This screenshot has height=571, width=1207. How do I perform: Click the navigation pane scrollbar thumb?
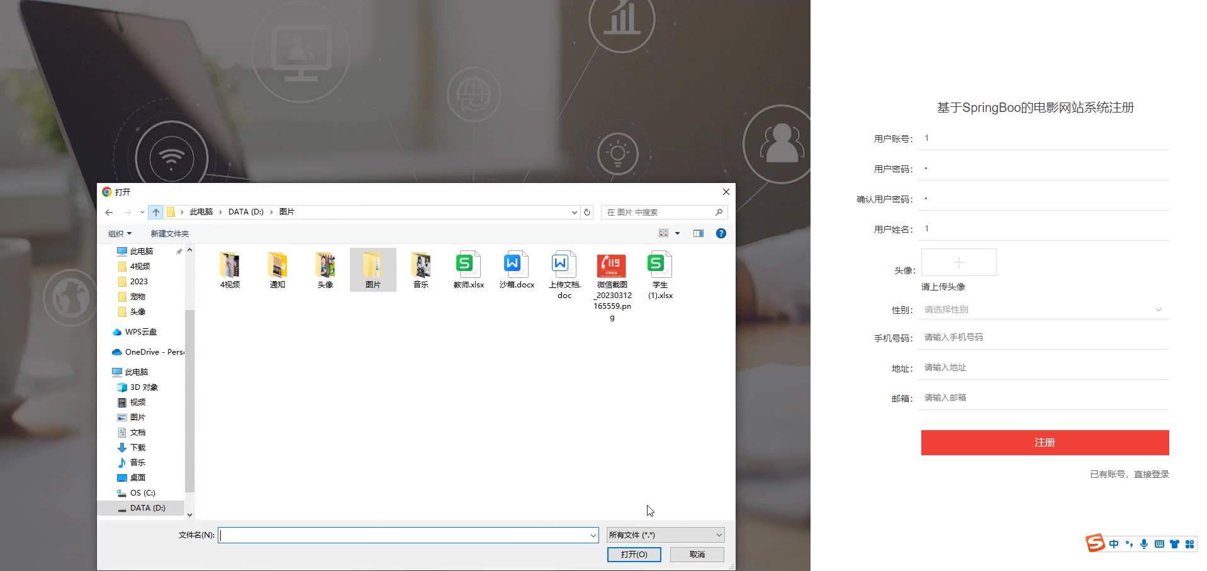[189, 401]
